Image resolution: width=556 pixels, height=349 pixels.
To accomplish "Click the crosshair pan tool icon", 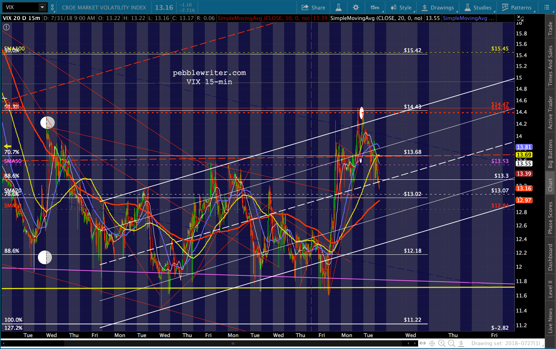I will pyautogui.click(x=432, y=343).
